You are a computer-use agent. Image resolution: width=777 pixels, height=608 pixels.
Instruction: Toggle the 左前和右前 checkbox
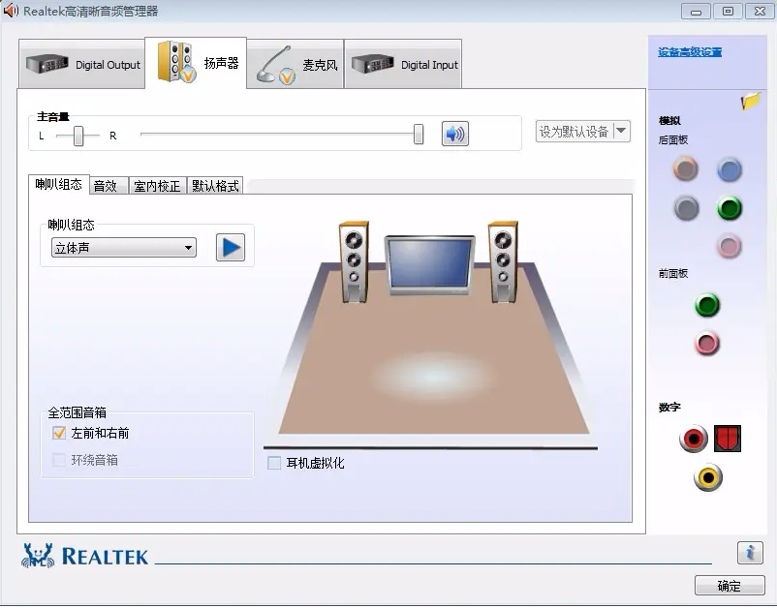click(x=59, y=433)
